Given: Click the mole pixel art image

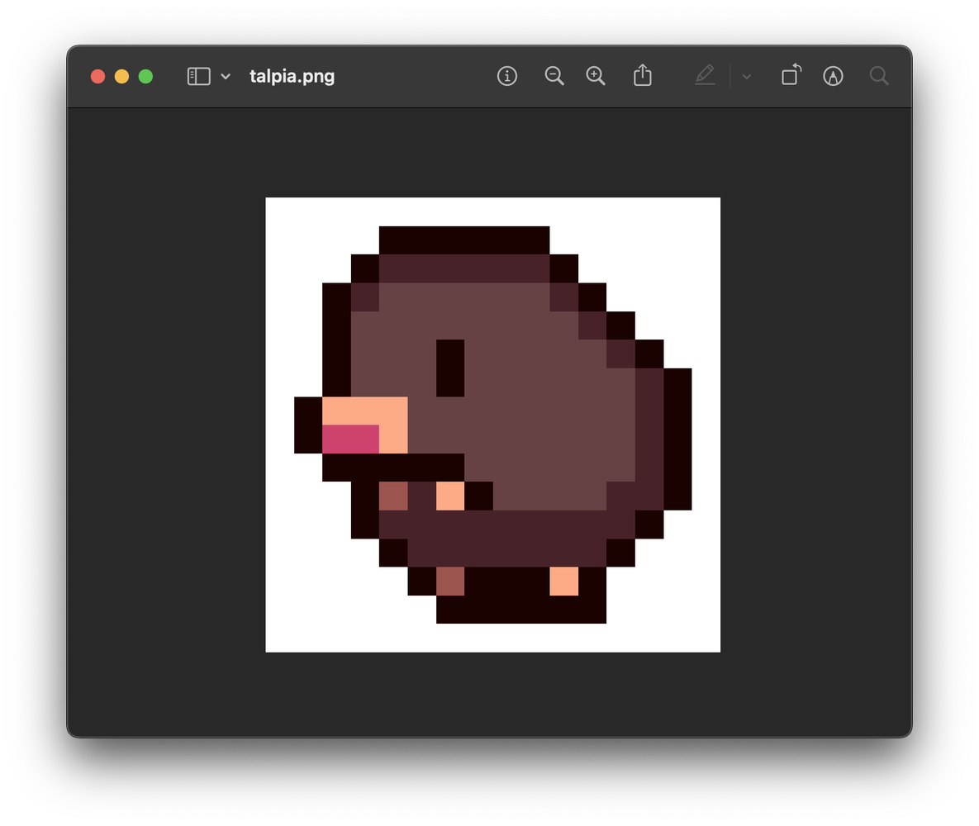Looking at the screenshot, I should coord(492,425).
